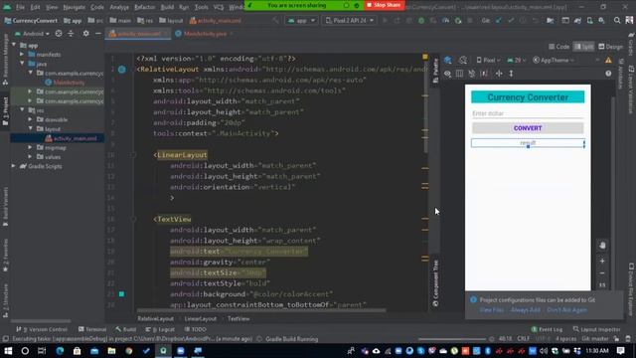Click the design surface layers icon

tap(448, 60)
